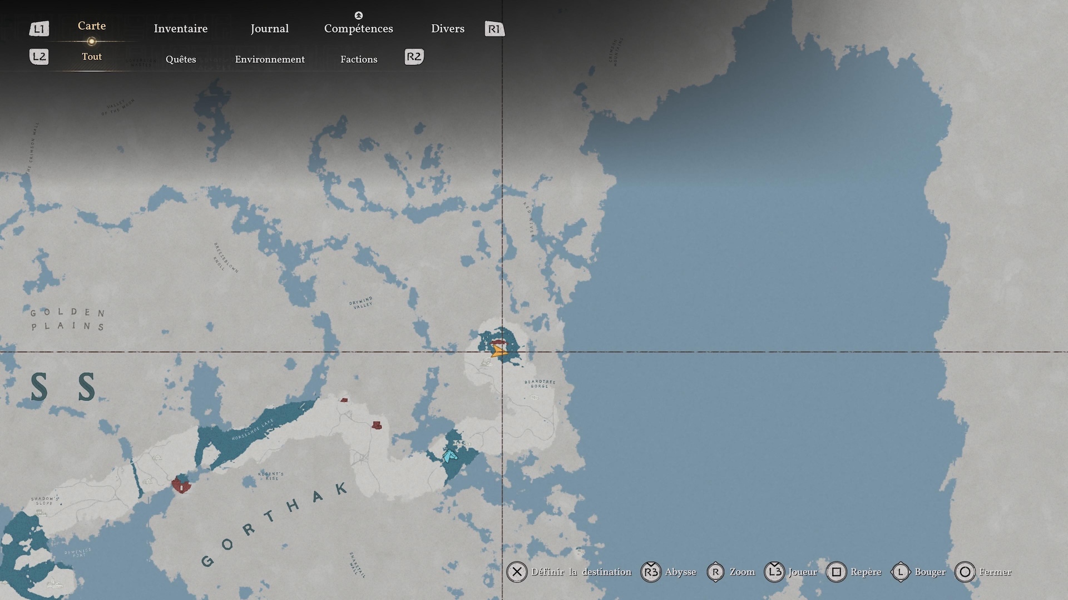Click the Définir la destination label
The height and width of the screenshot is (600, 1068).
pos(581,572)
